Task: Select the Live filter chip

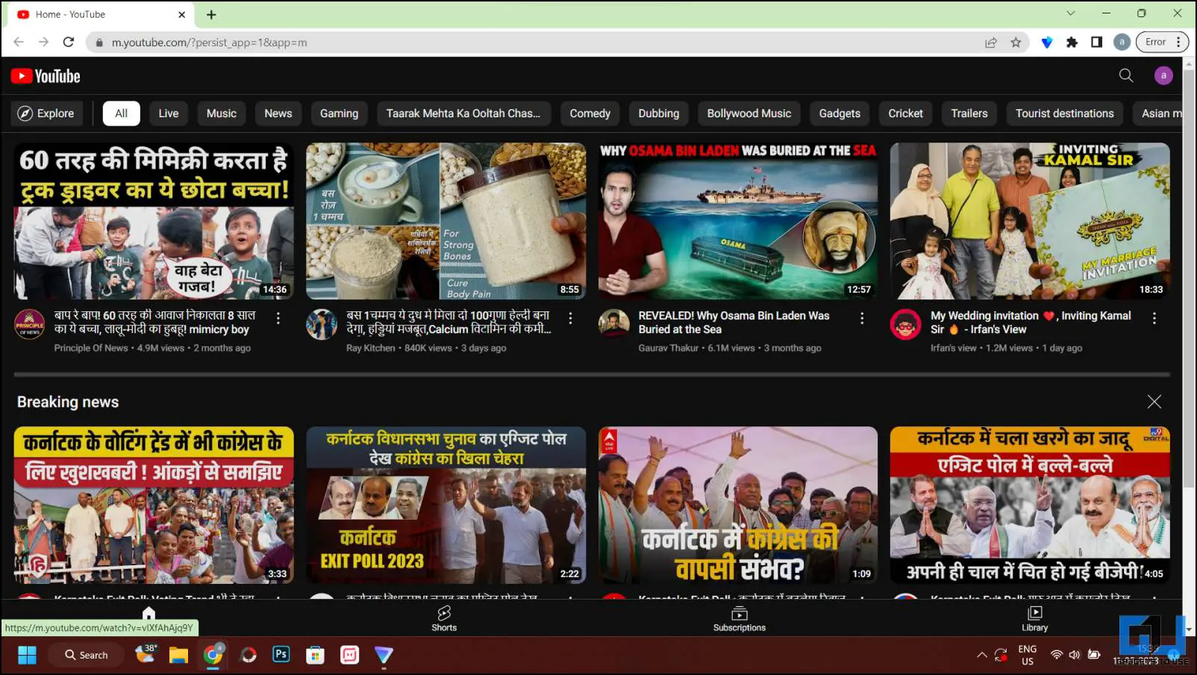Action: point(169,113)
